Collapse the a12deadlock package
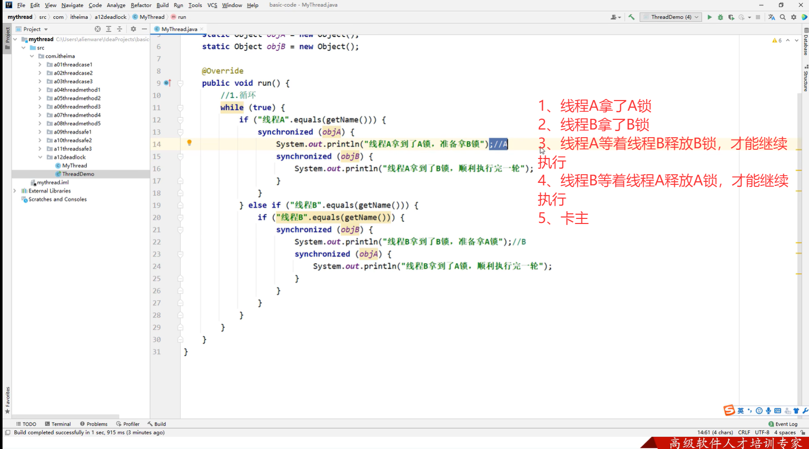This screenshot has height=449, width=809. coord(40,157)
